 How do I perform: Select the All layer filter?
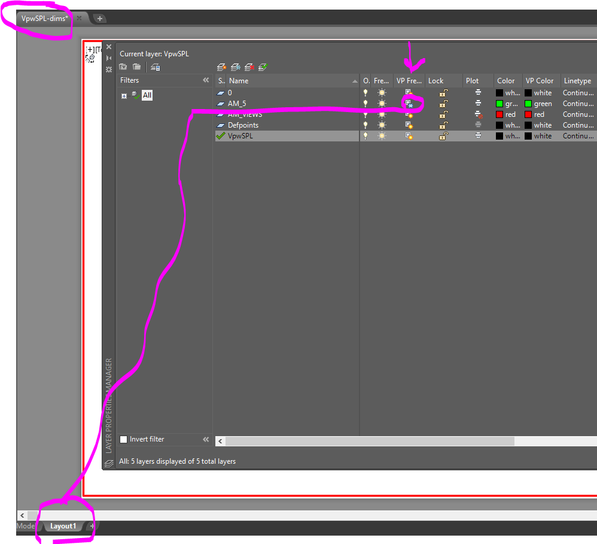point(147,95)
